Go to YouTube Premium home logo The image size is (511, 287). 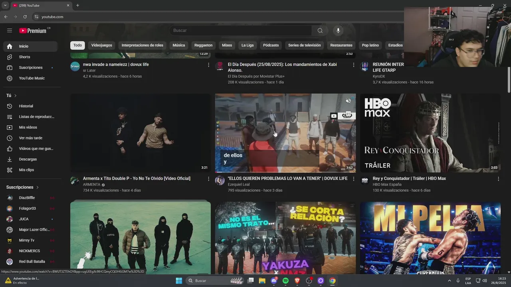pos(33,31)
